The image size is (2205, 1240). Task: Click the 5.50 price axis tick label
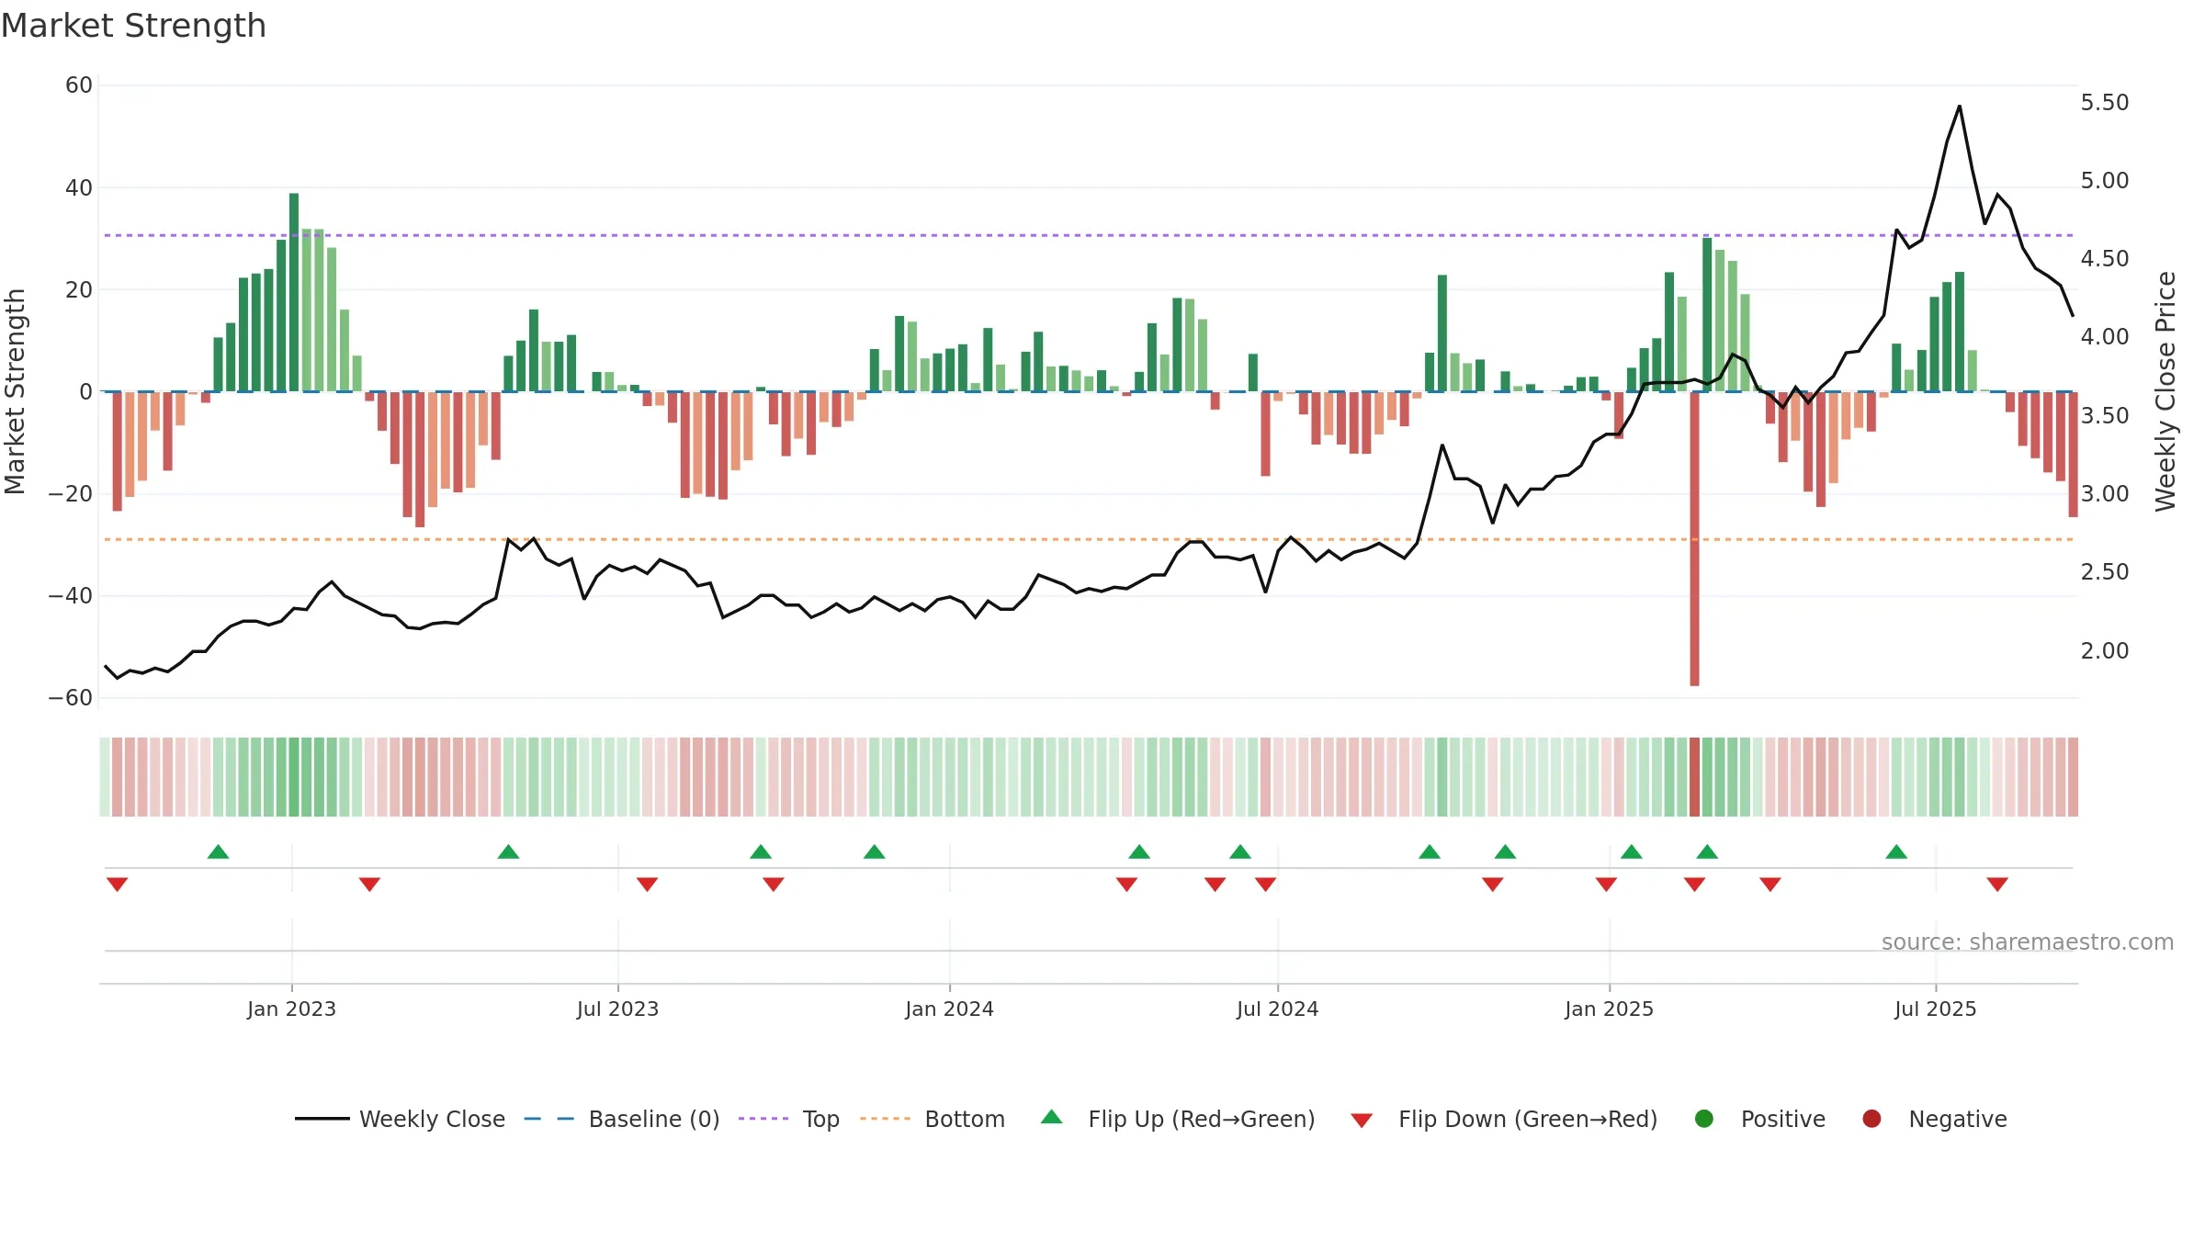2104,102
